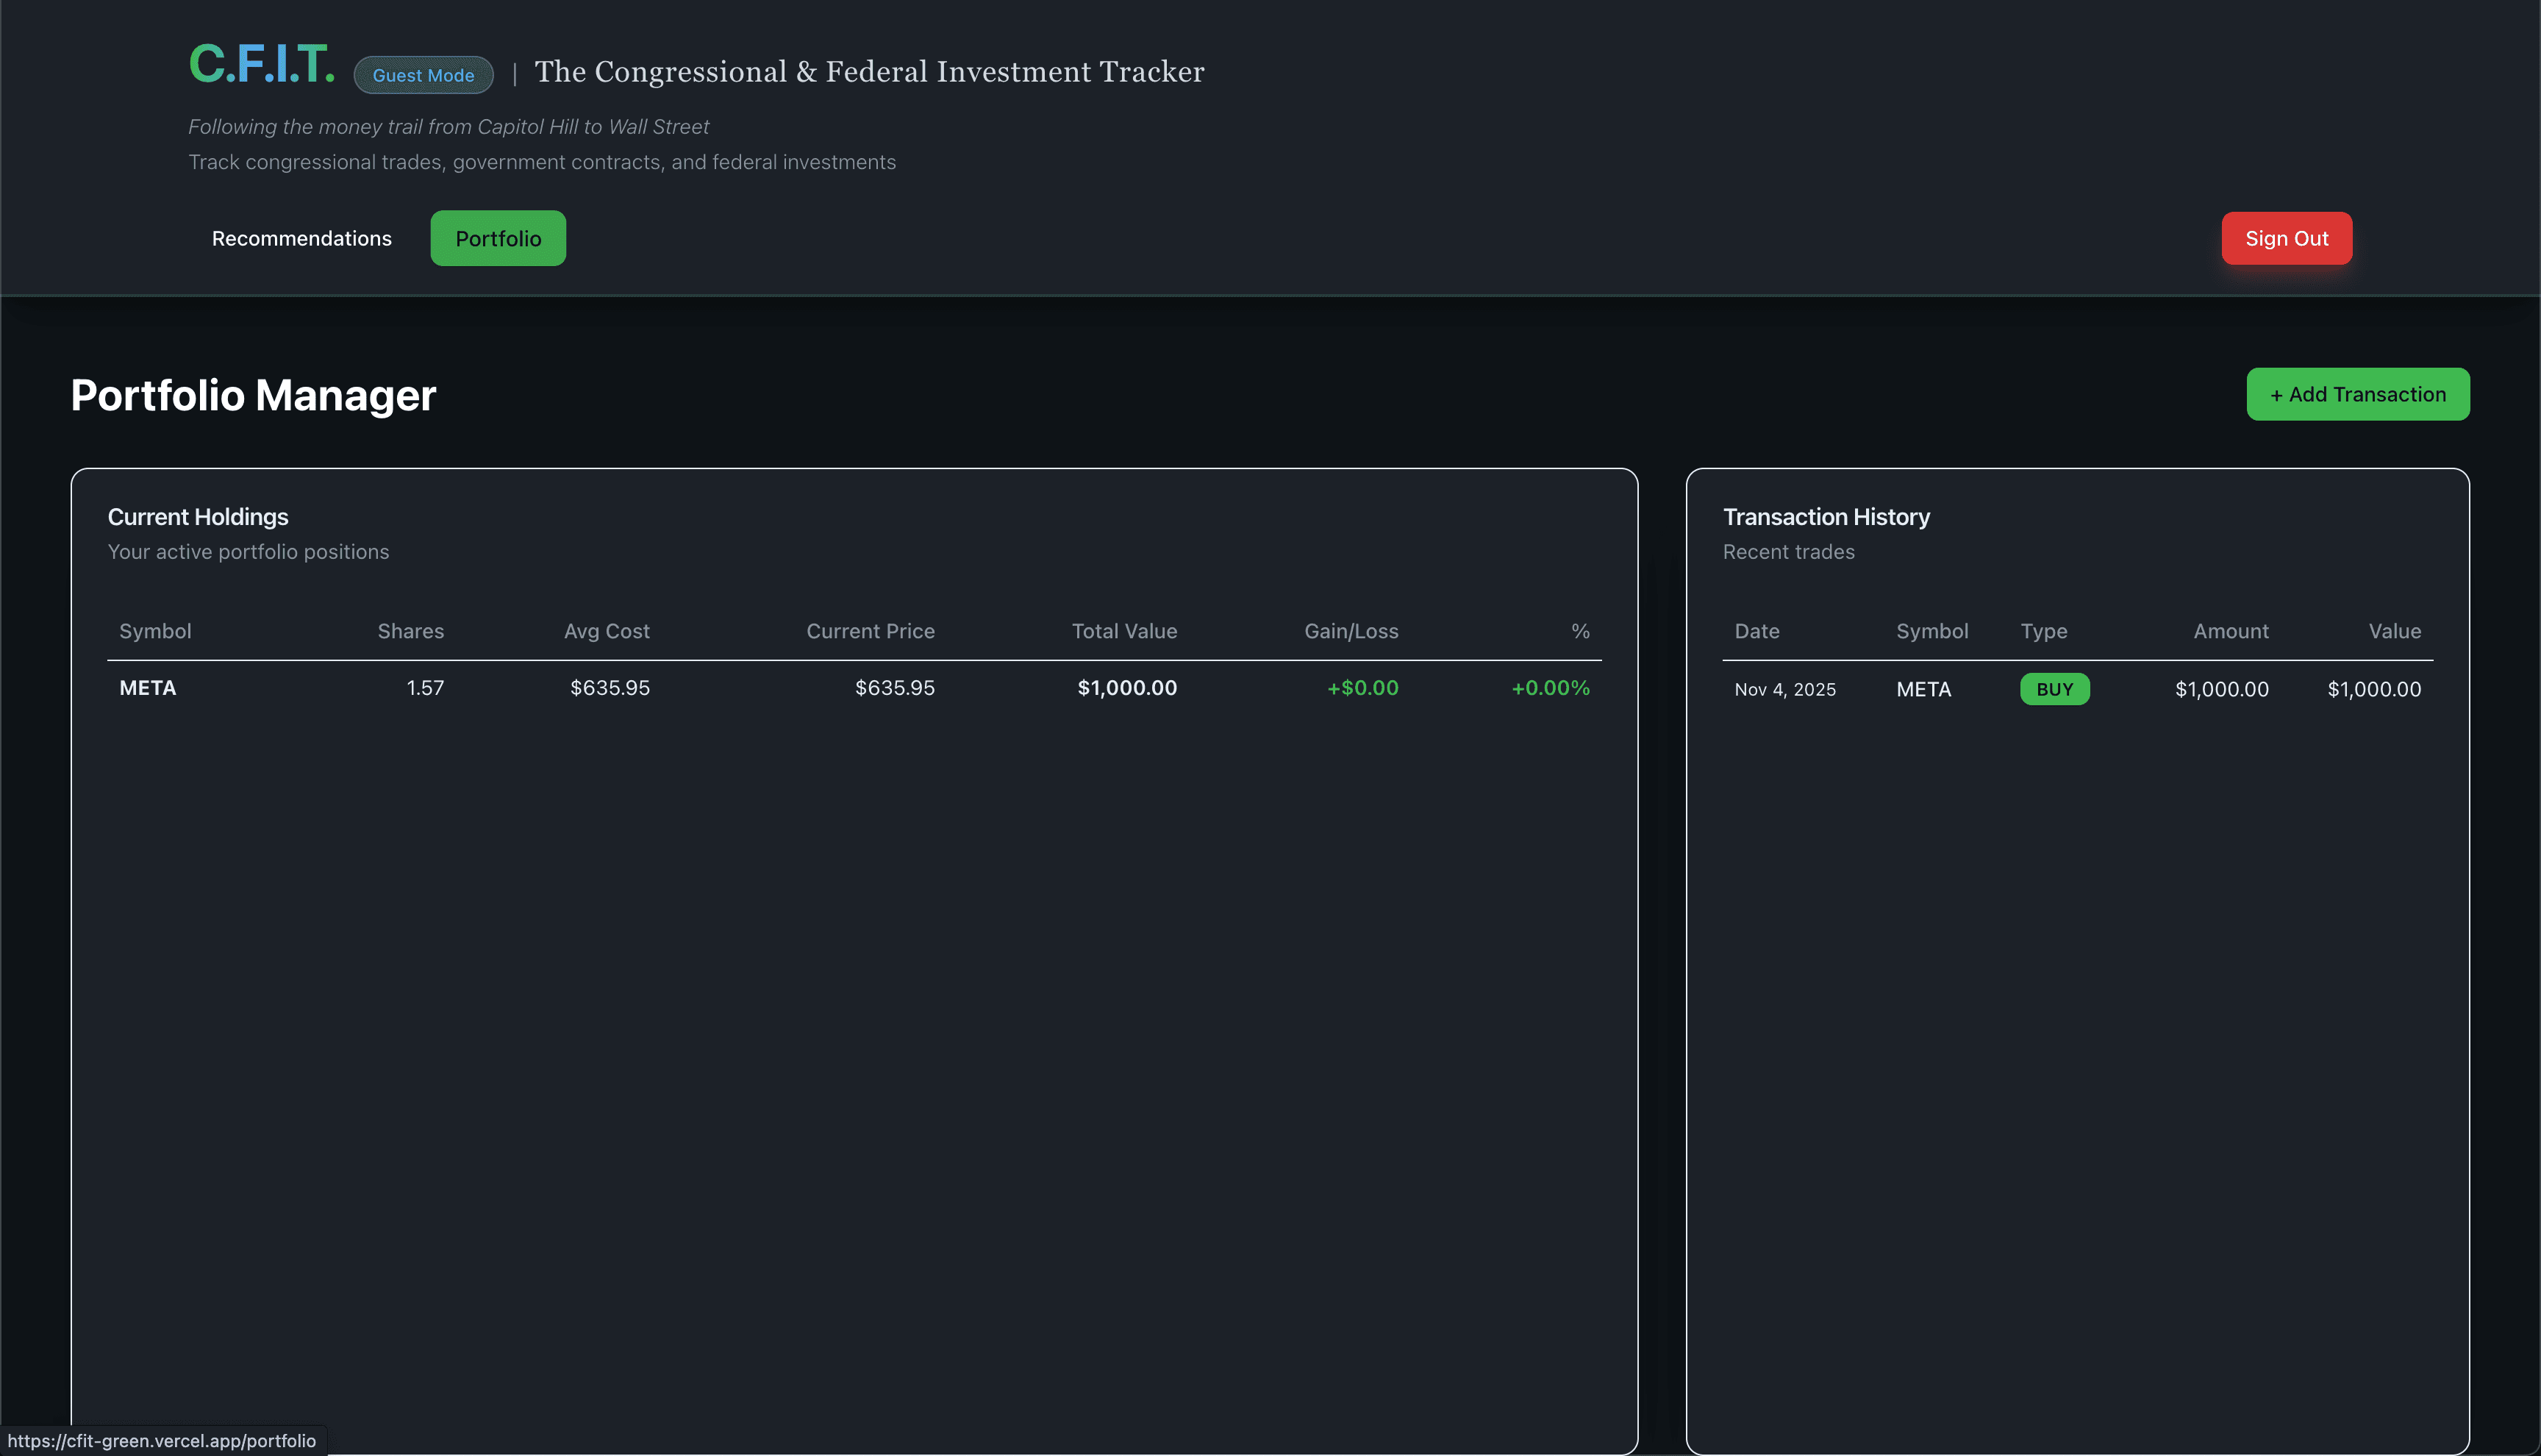The image size is (2541, 1456).
Task: Sort transactions by the Date column
Action: click(1756, 631)
